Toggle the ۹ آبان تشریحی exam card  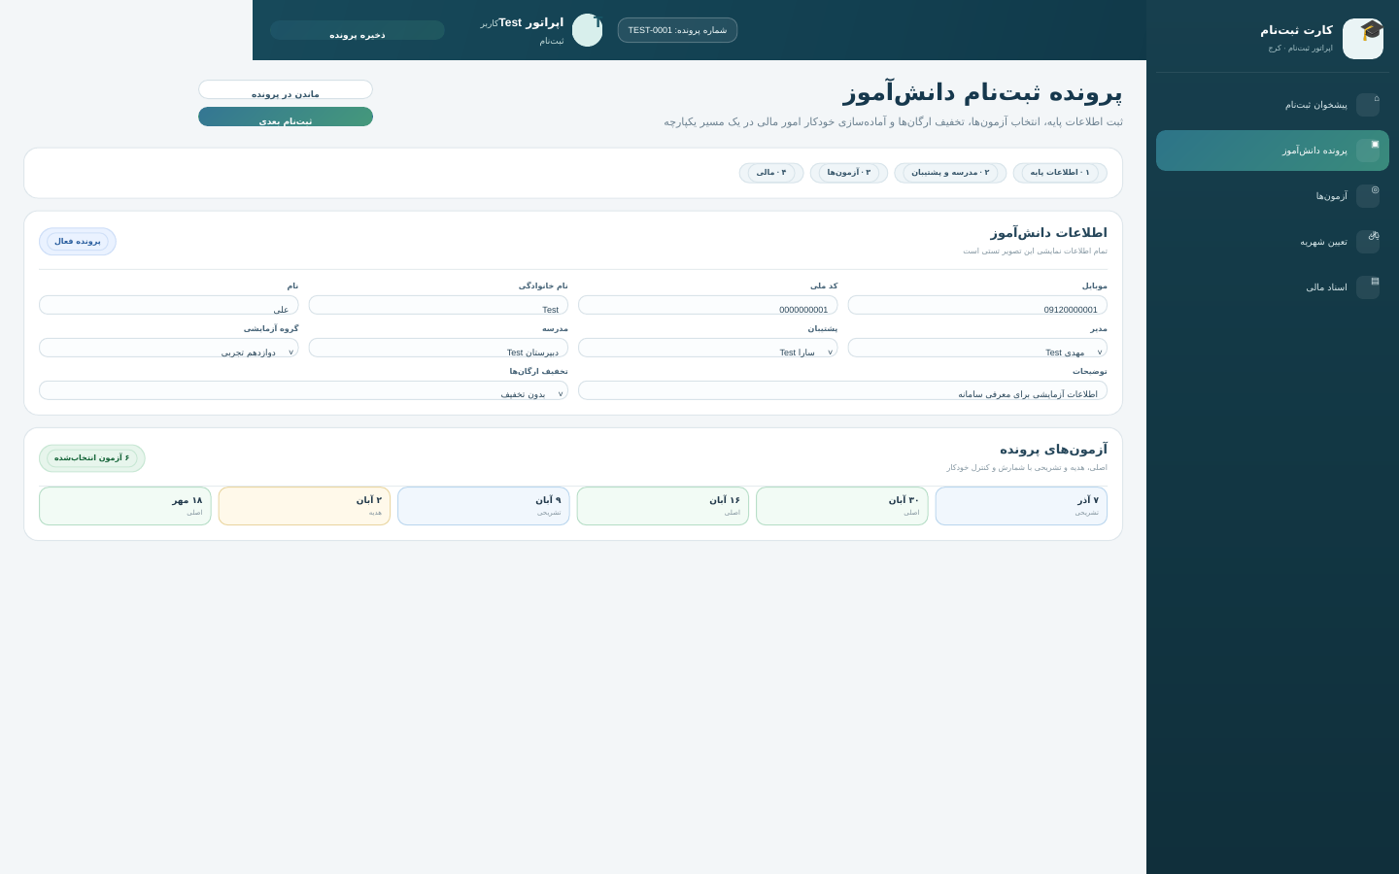point(484,506)
